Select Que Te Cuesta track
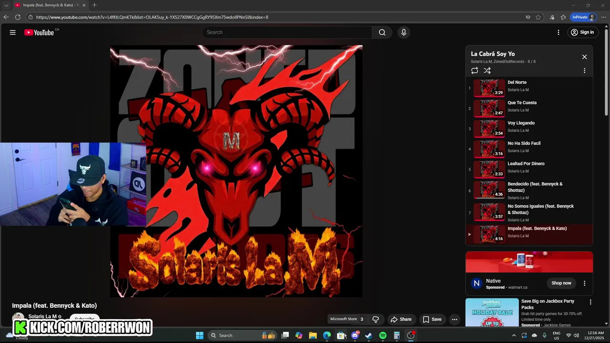610x343 pixels. pos(529,108)
